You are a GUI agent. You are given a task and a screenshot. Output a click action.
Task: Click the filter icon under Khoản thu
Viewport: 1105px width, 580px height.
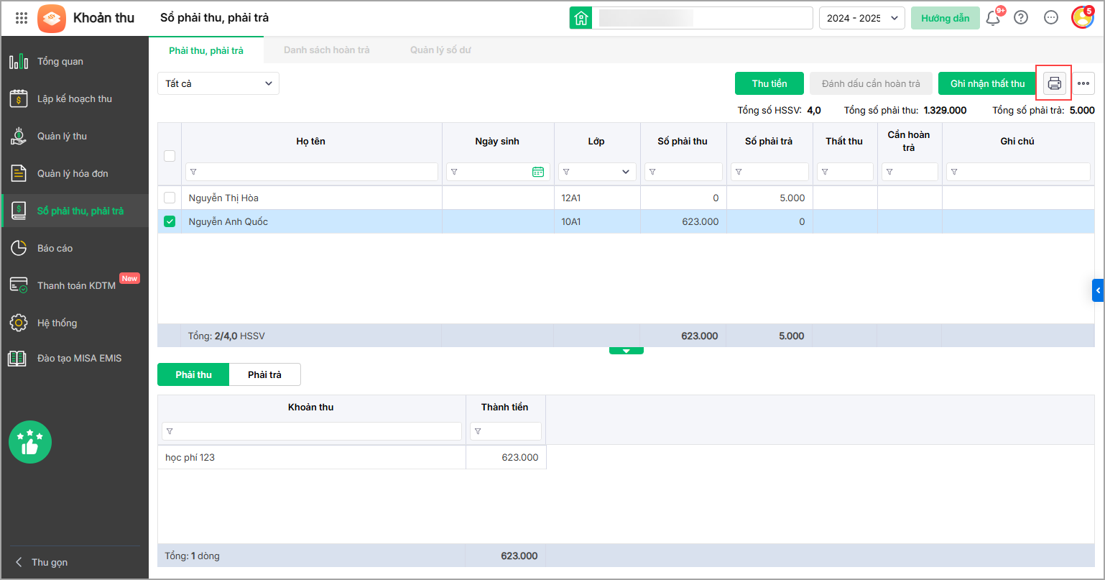pos(170,431)
